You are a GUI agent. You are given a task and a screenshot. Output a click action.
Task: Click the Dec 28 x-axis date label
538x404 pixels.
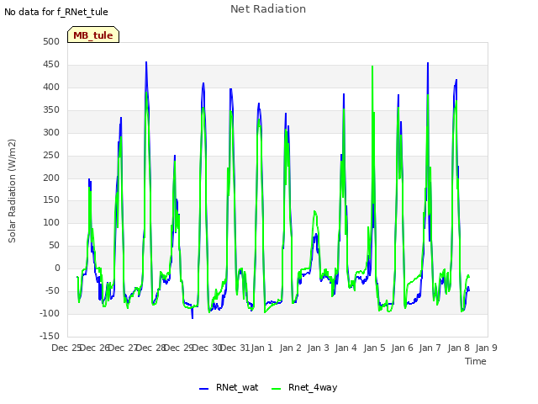151,348
